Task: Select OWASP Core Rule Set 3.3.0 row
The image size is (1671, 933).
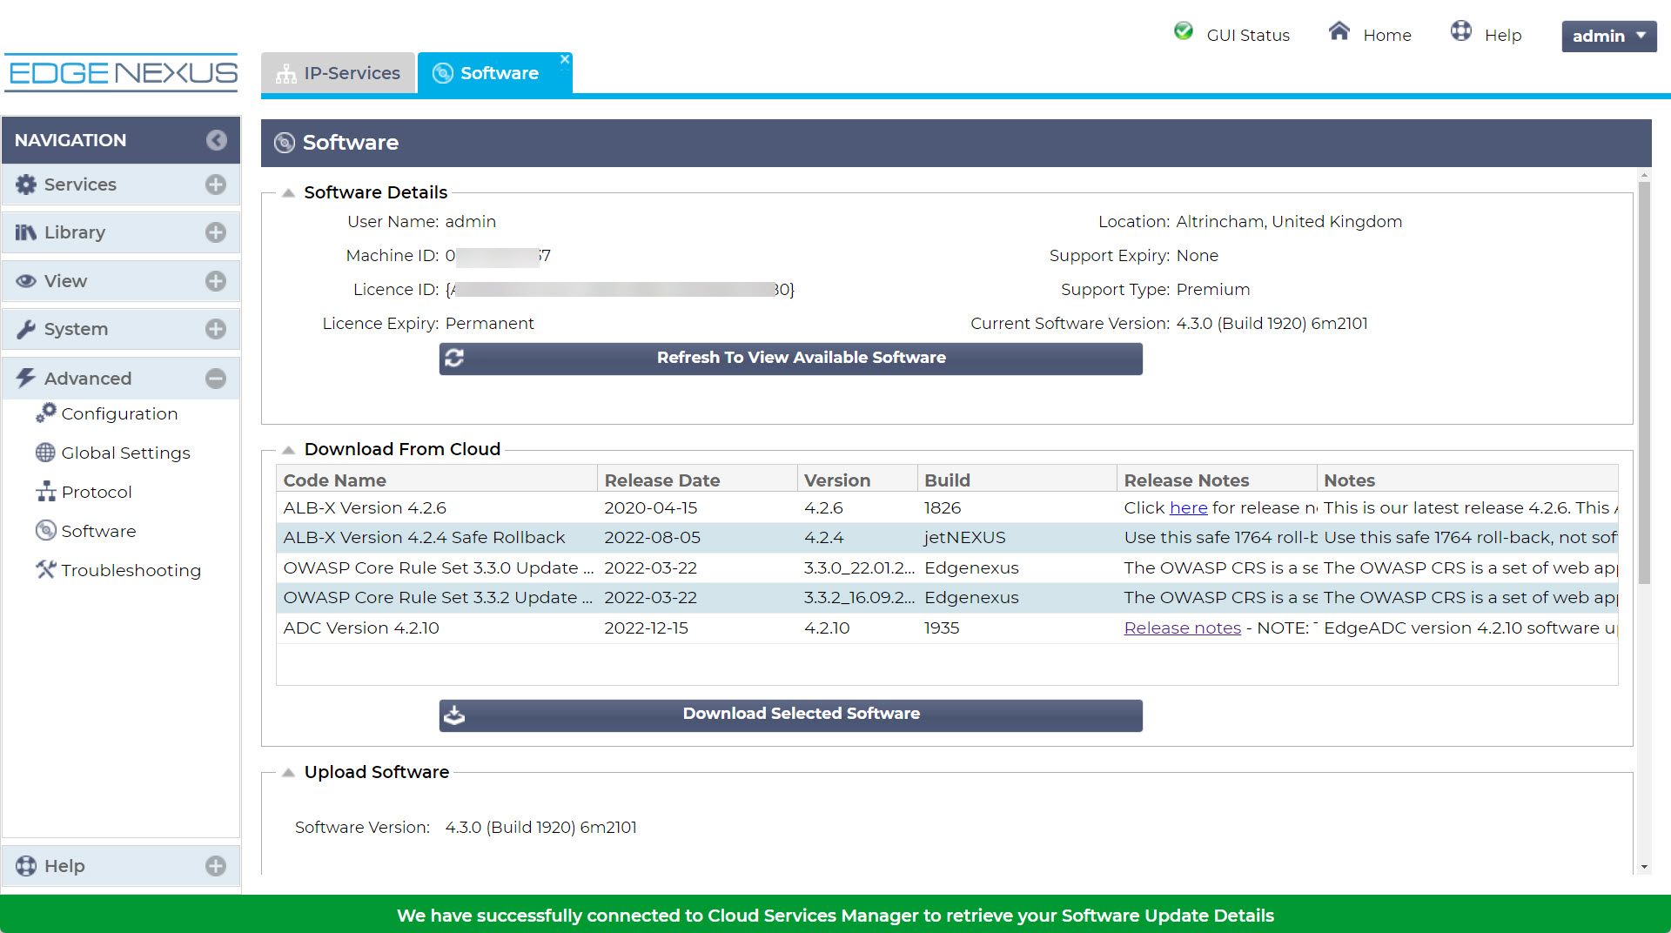Action: (x=947, y=567)
